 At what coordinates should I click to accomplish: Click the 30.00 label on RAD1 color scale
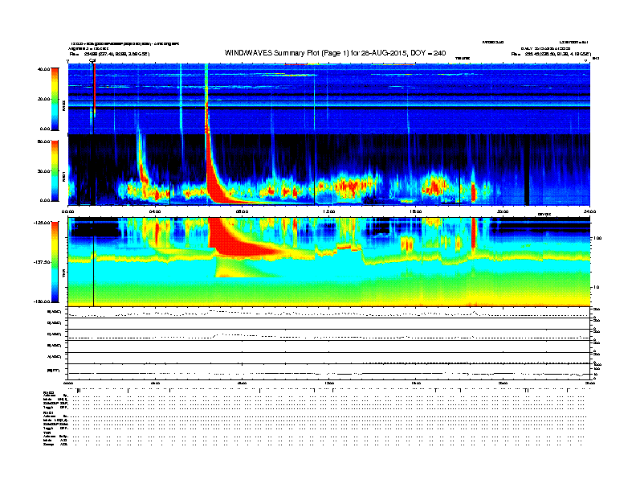tap(43, 171)
